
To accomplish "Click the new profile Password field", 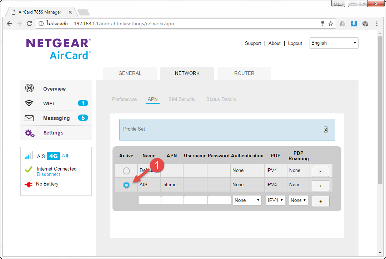I will click(219, 200).
